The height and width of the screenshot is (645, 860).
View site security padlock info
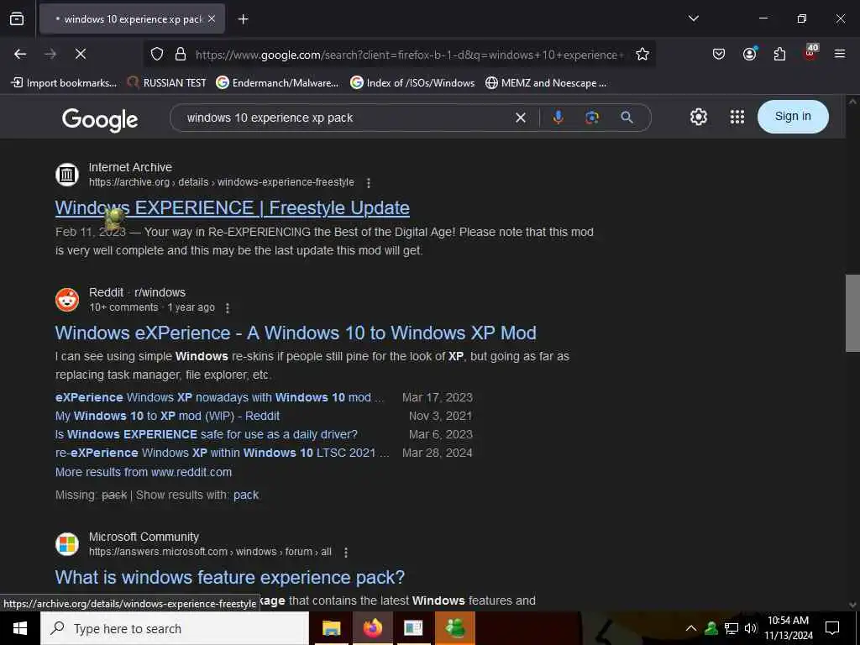click(181, 55)
